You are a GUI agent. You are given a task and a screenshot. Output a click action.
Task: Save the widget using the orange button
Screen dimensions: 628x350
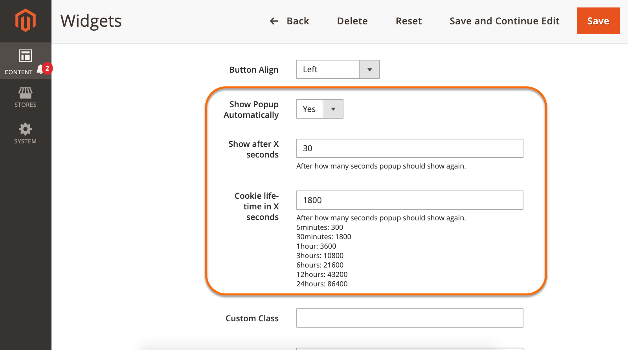tap(598, 21)
